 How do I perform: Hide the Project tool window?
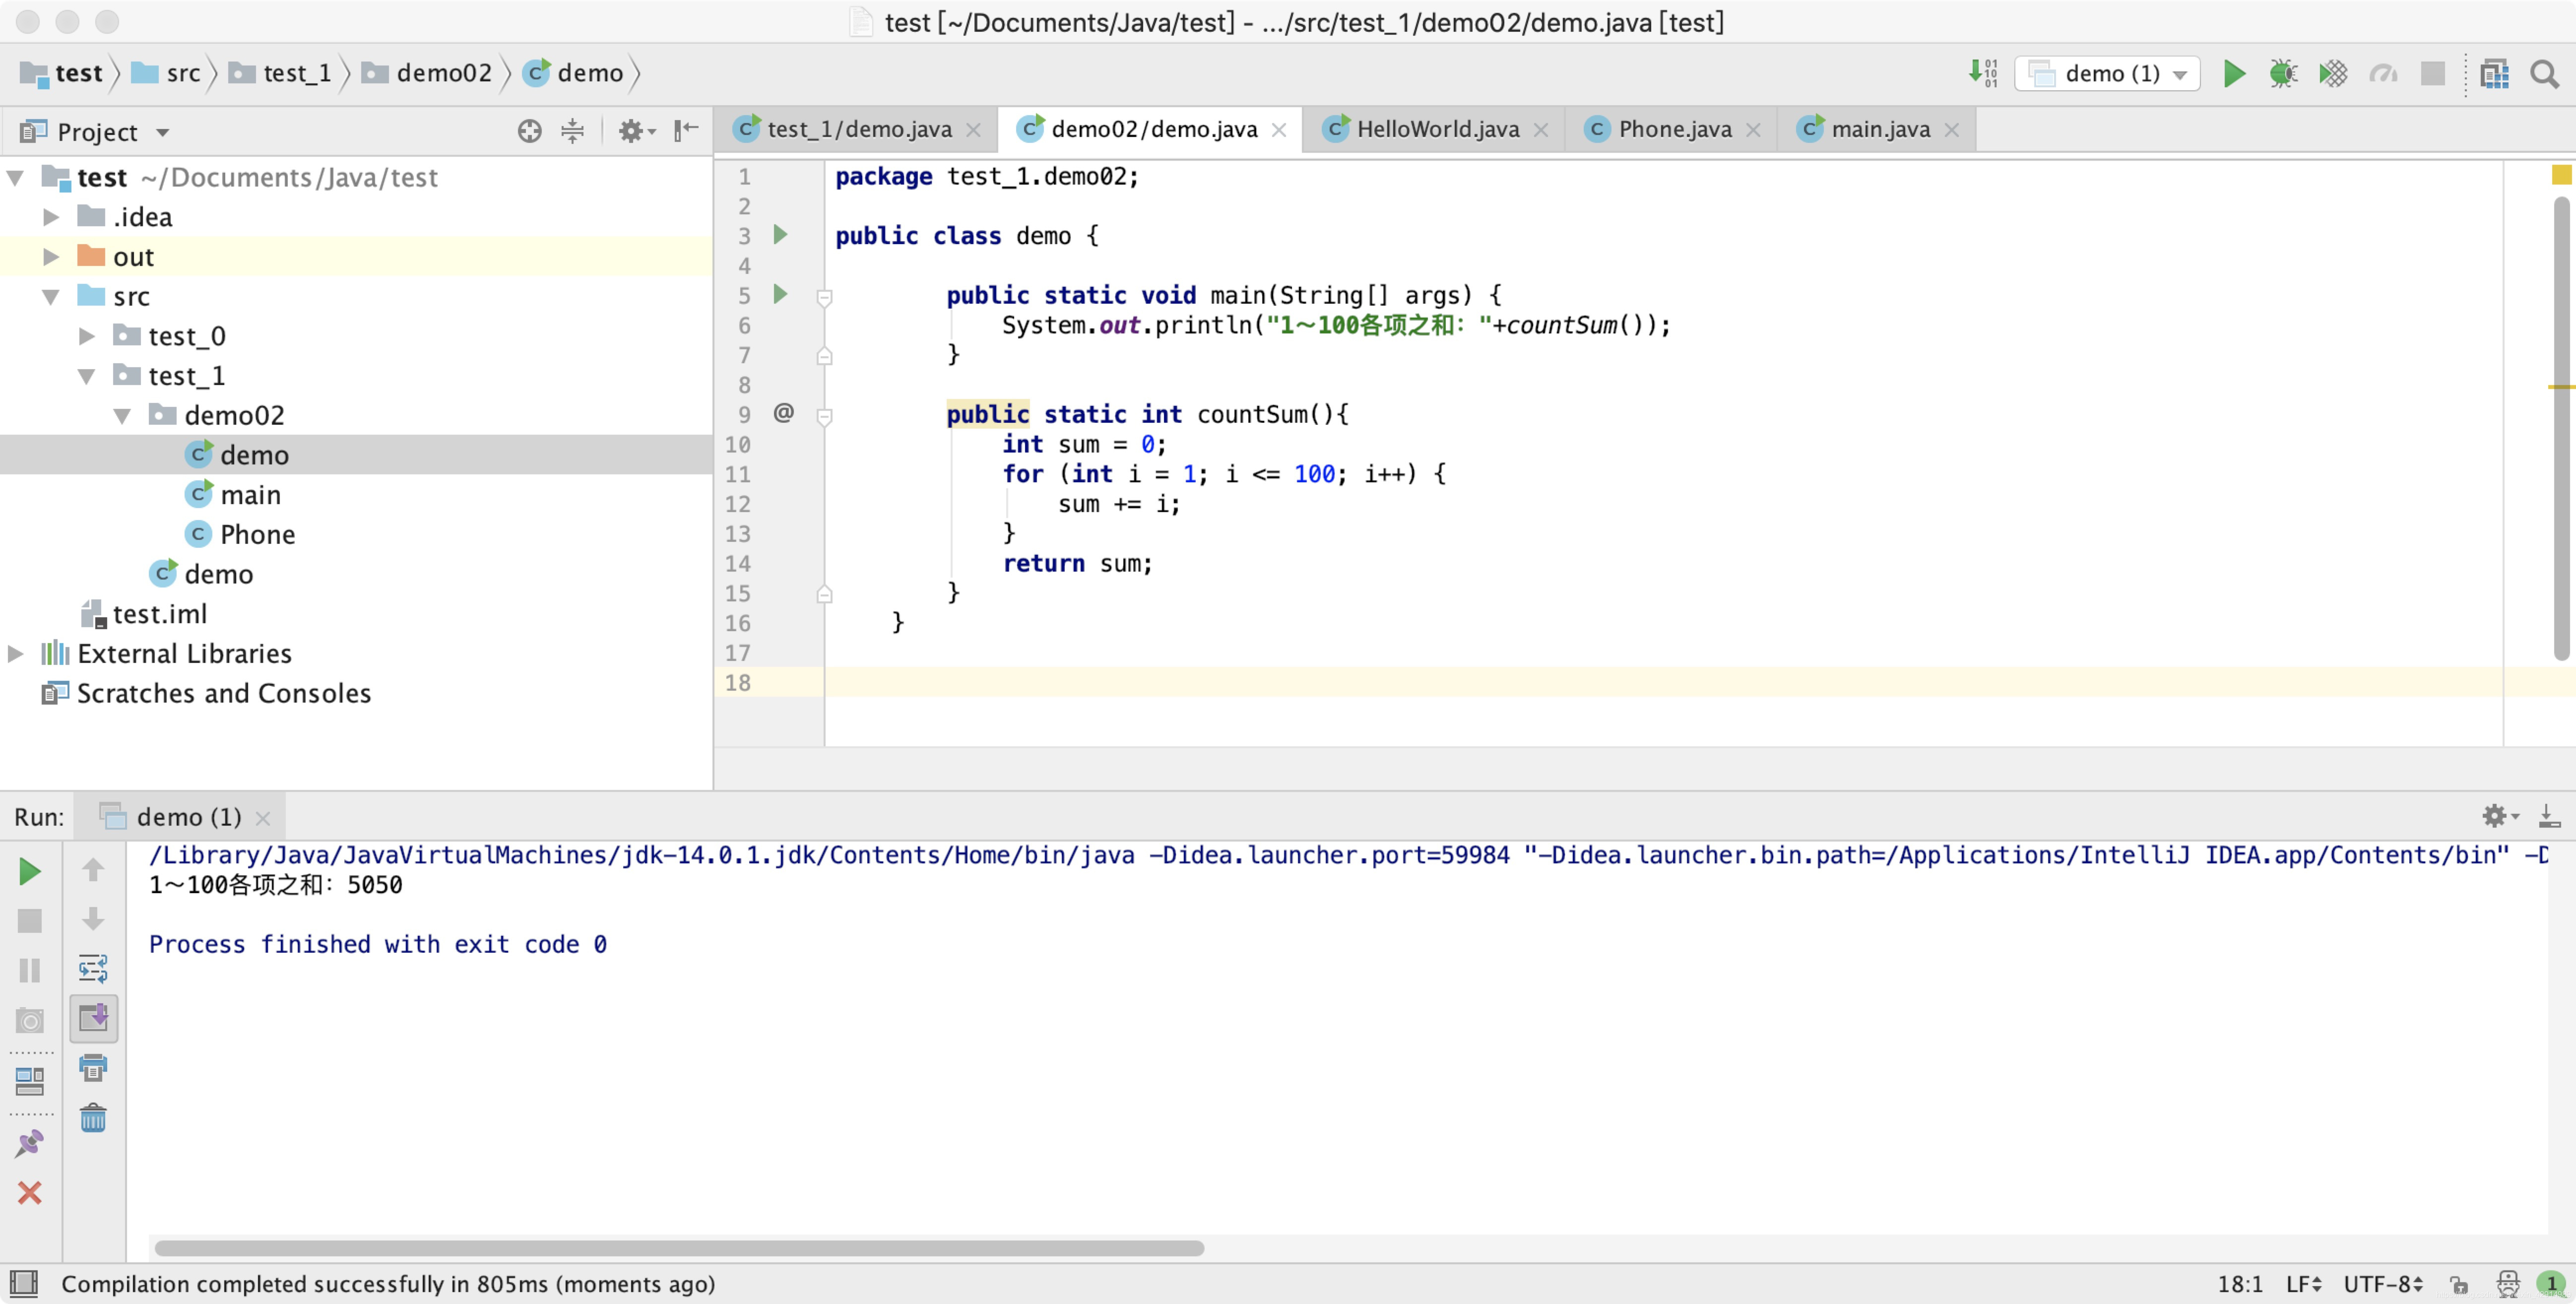(686, 131)
